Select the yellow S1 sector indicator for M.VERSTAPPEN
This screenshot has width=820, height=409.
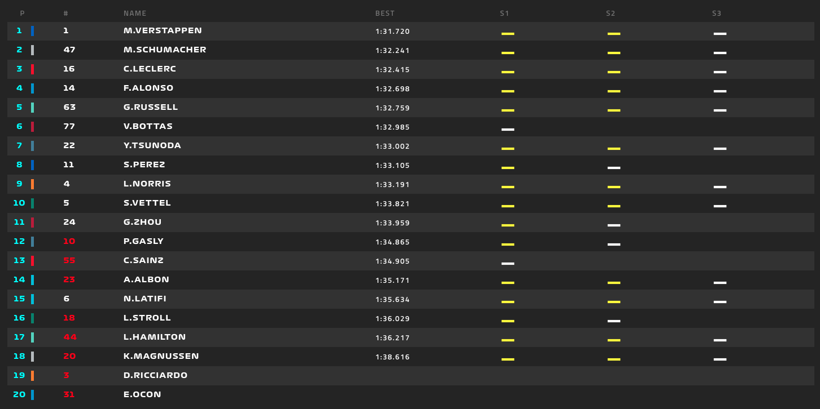click(507, 34)
